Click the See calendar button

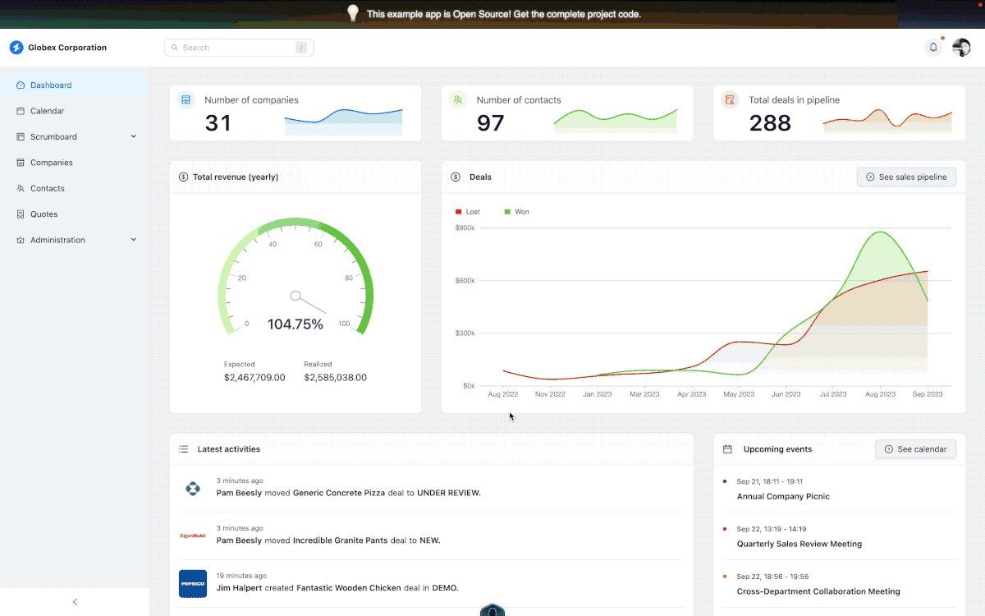(x=915, y=449)
